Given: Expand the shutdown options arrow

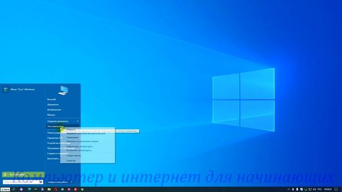Looking at the screenshot, I should [x=71, y=182].
